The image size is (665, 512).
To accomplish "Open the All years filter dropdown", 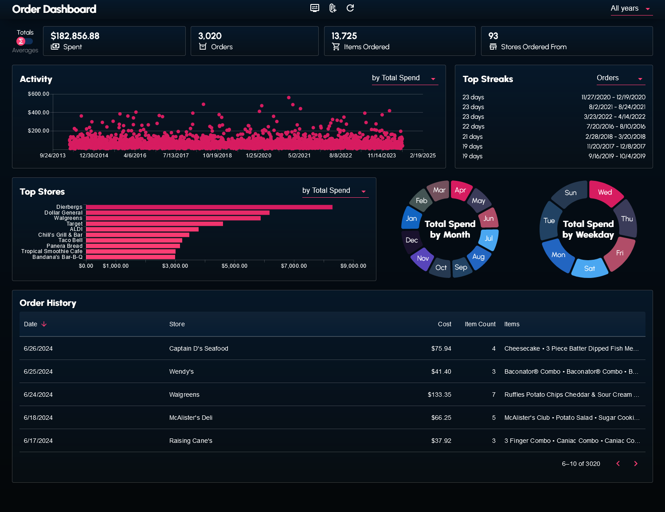I will (631, 8).
